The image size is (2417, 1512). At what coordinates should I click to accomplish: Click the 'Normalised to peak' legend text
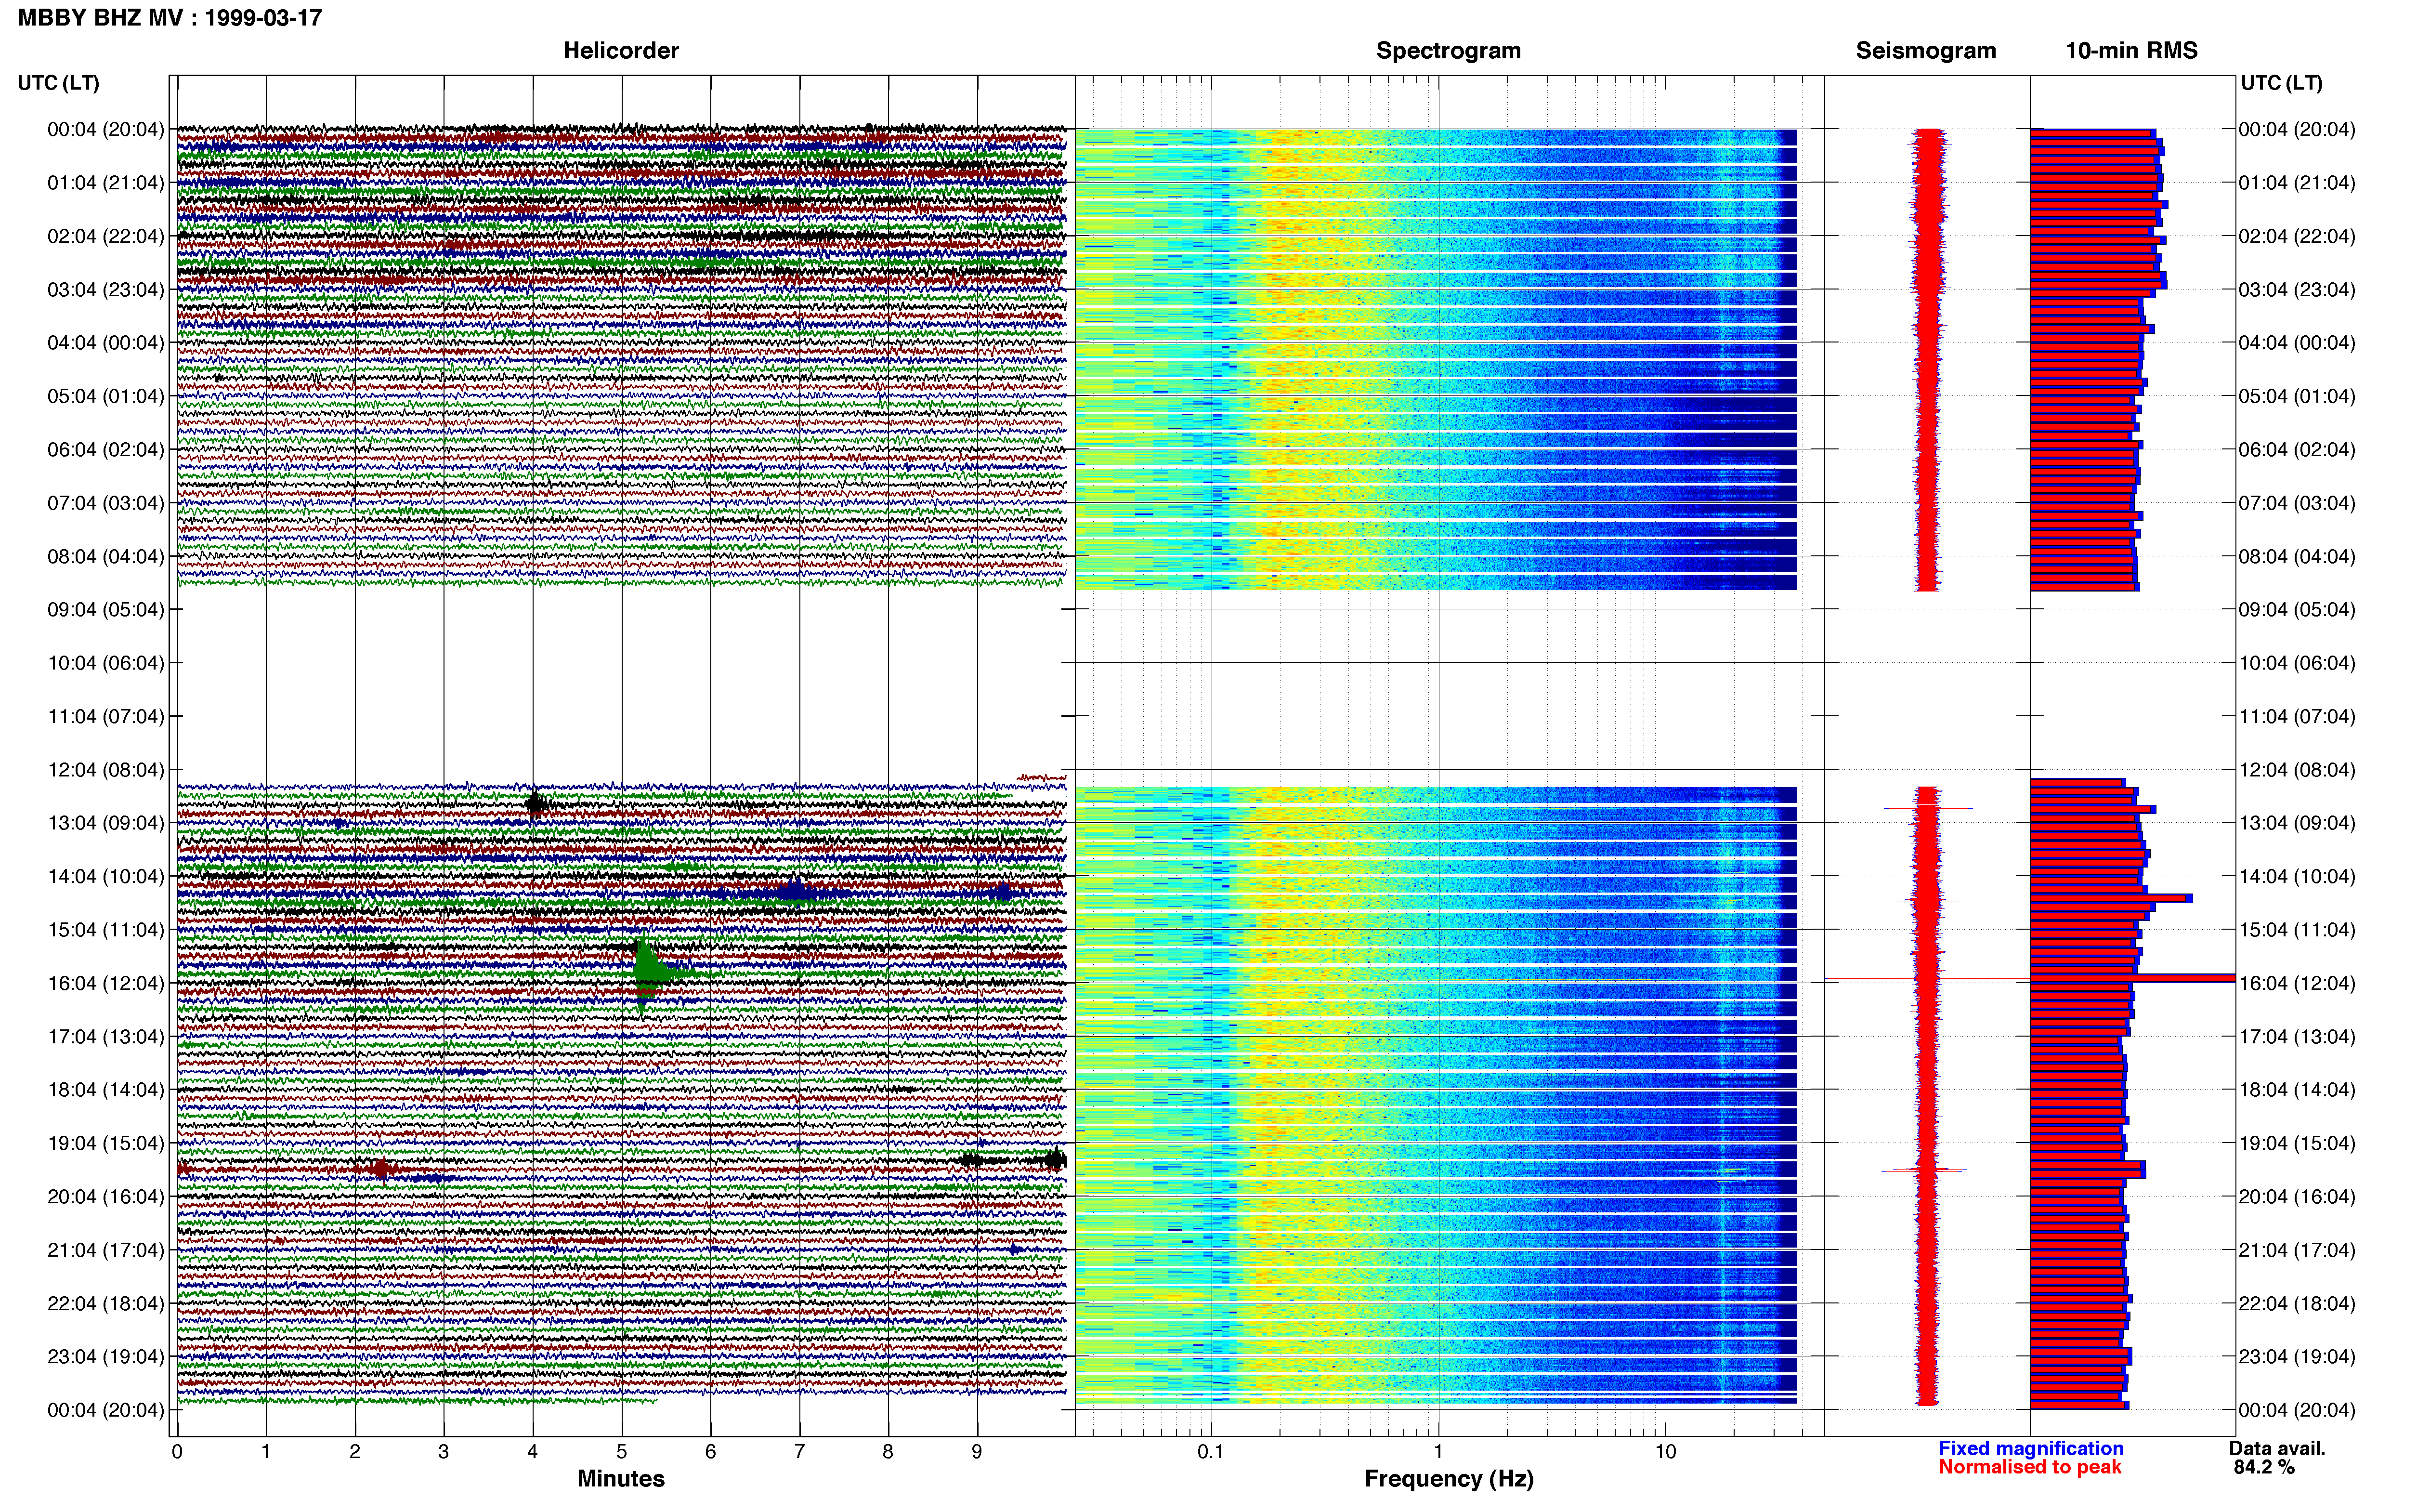pos(2029,1467)
